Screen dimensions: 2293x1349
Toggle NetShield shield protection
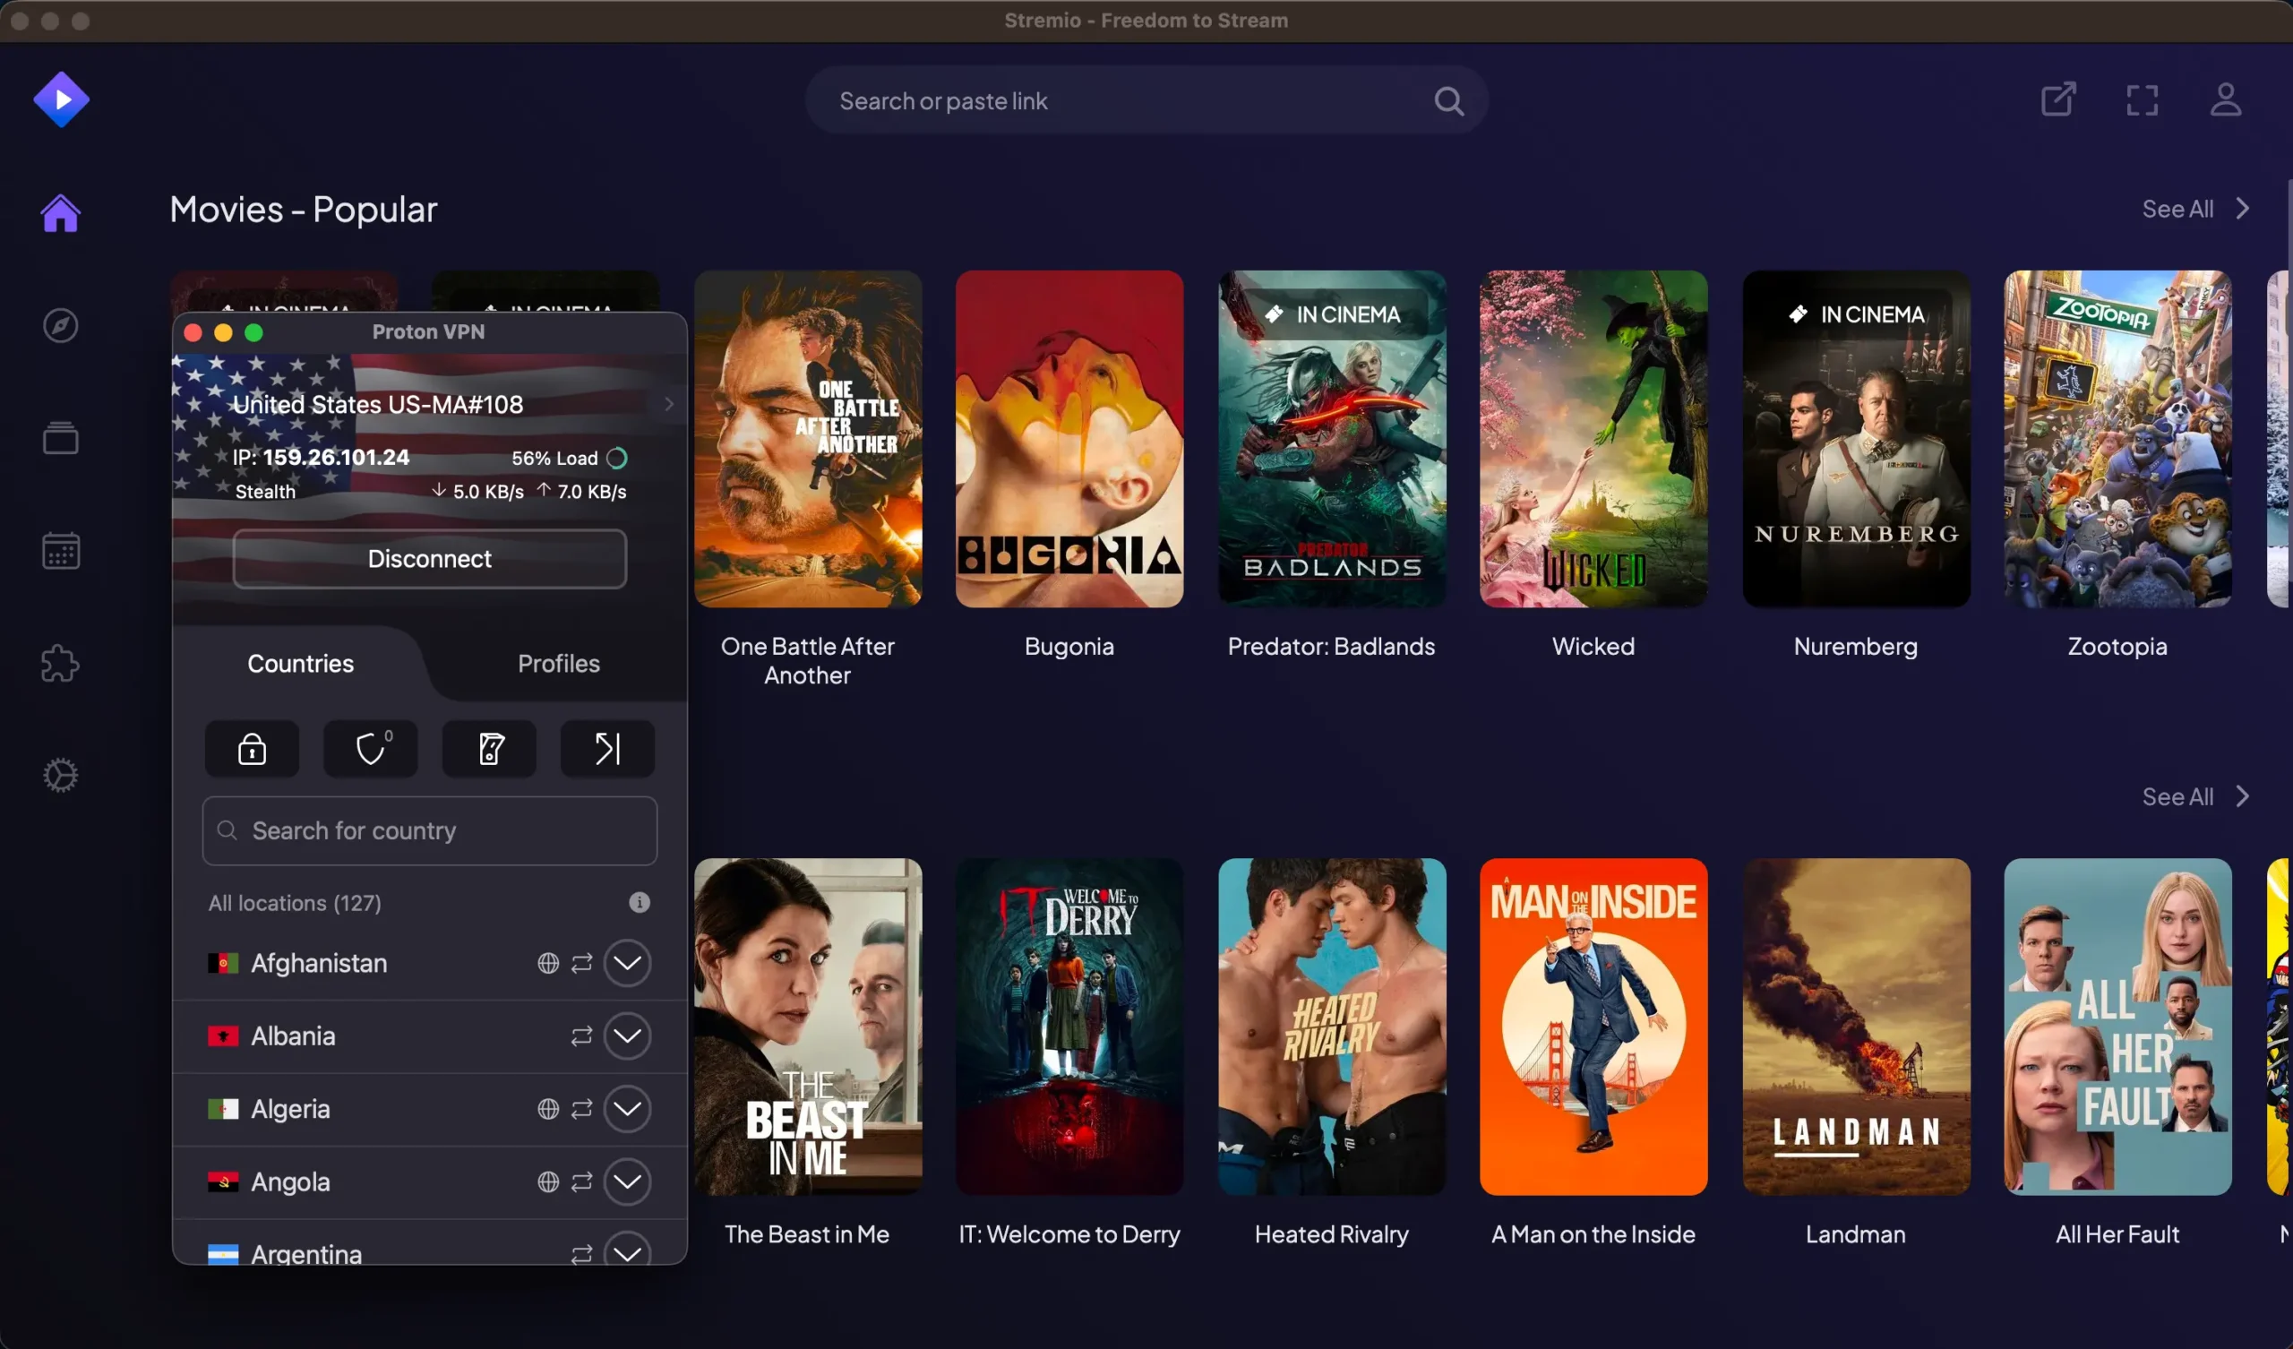tap(369, 748)
